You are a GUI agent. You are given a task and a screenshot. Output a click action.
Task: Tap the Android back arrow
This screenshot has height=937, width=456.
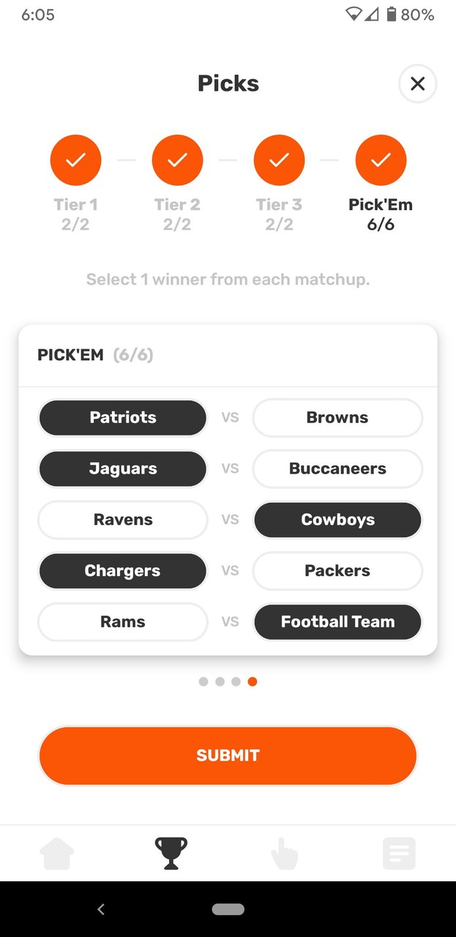[x=101, y=909]
